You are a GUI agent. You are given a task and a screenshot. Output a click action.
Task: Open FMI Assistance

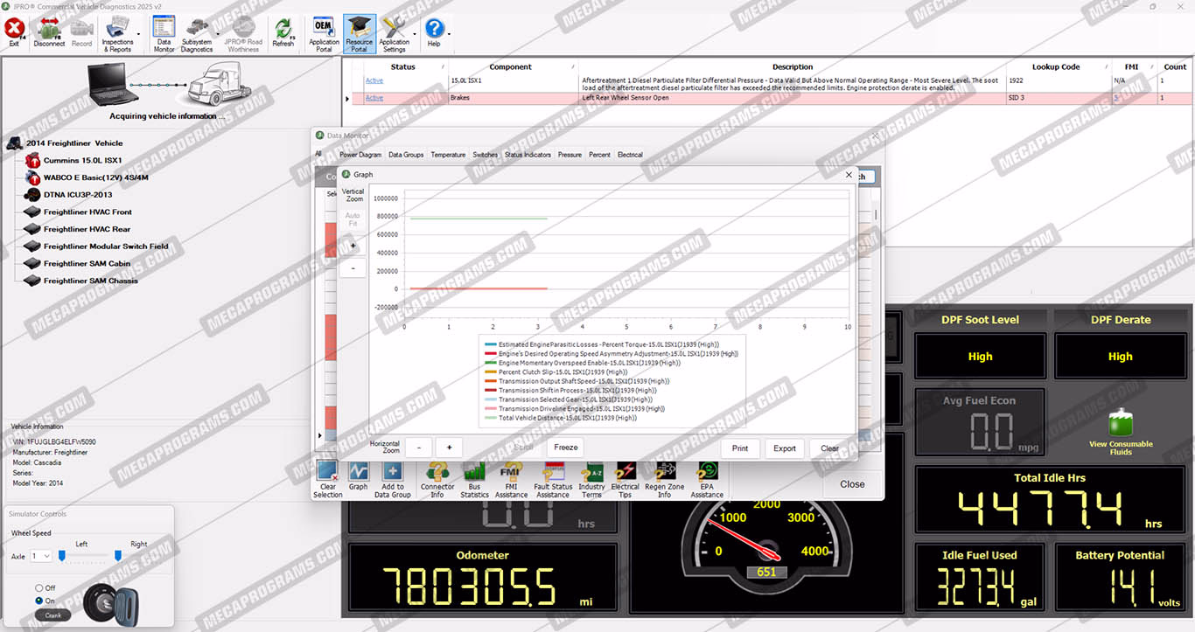click(511, 480)
